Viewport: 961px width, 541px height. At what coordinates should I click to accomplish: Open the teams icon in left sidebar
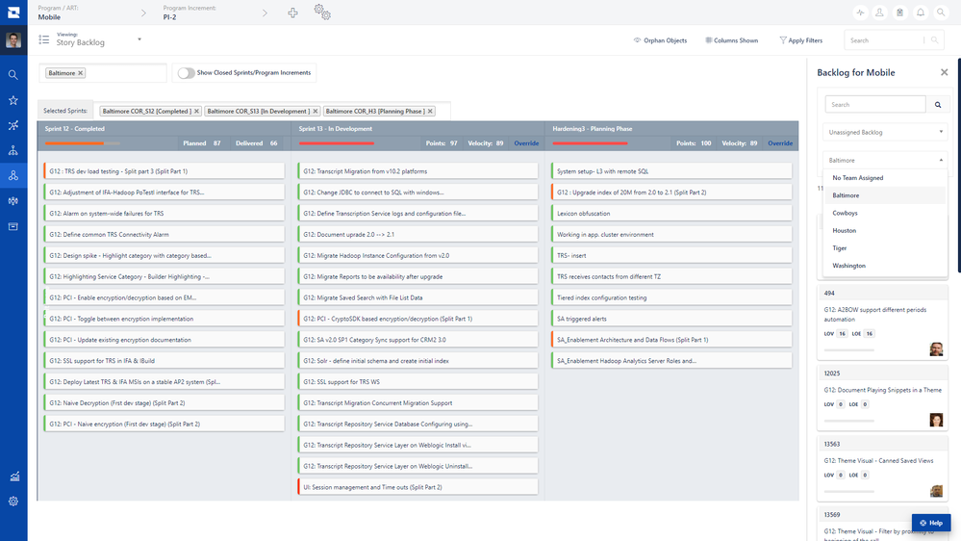pos(13,201)
